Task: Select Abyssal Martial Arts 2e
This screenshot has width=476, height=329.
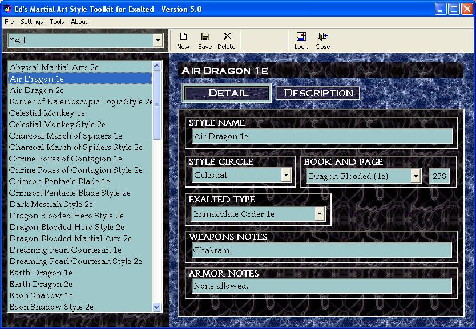Action: point(80,67)
